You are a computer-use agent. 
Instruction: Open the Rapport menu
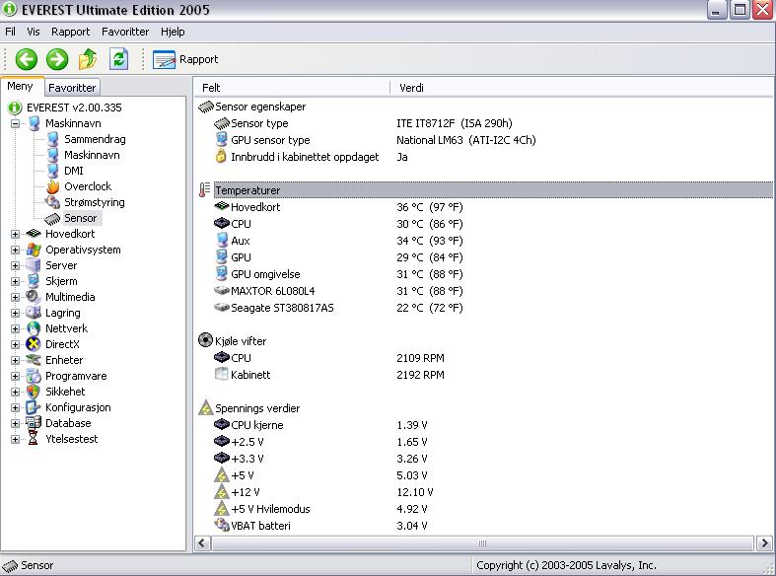click(70, 32)
